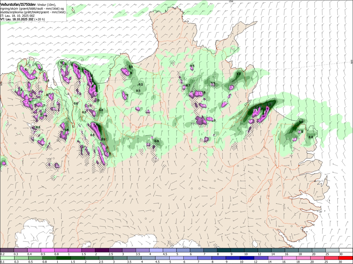Pick the bright pink snow swatch between 0.5 and 0.8
The image size is (353, 264).
click(x=48, y=250)
